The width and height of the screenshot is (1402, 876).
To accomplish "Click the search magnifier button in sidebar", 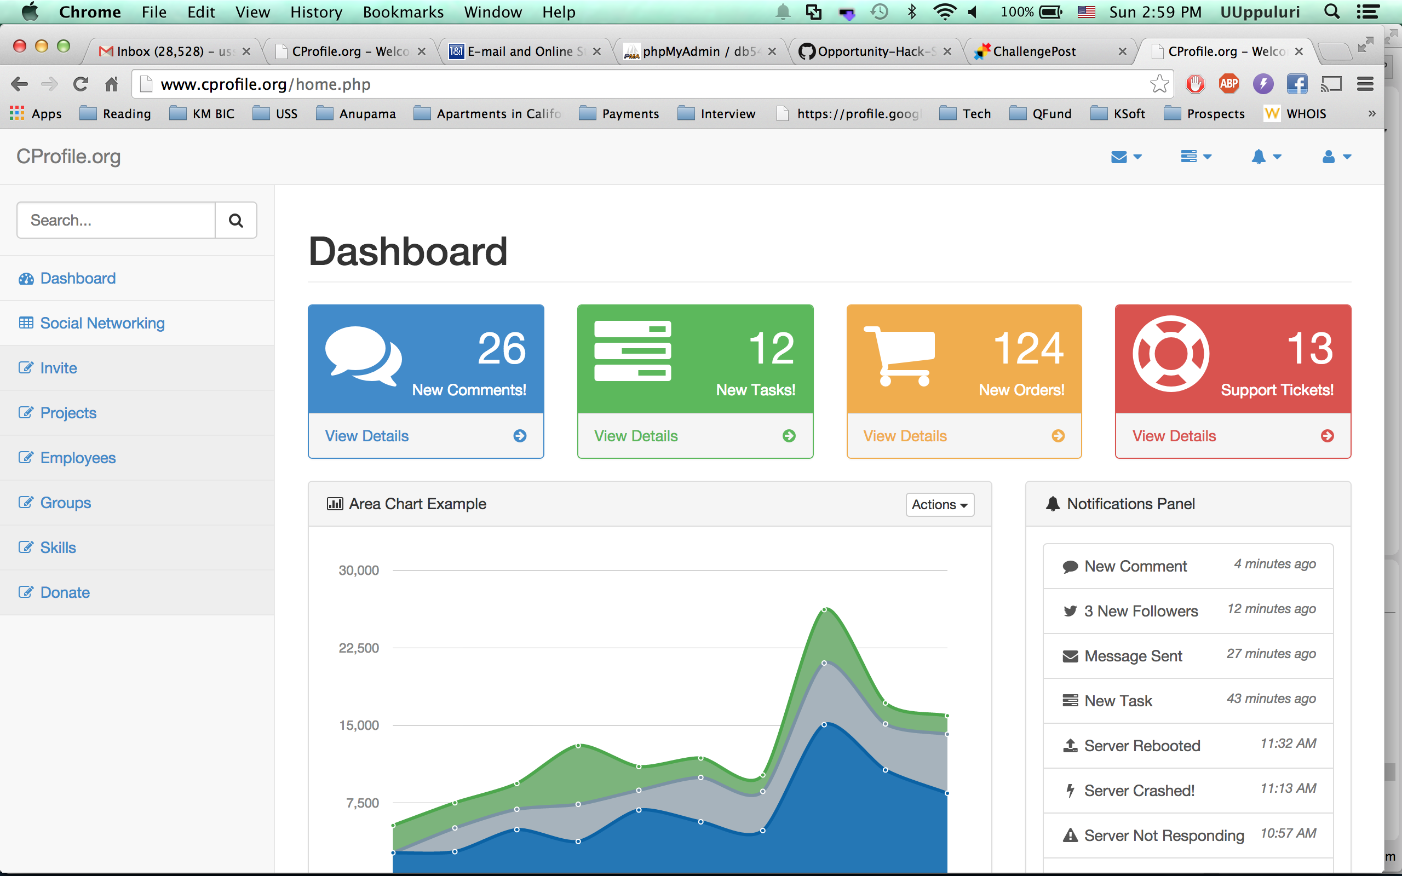I will [235, 220].
